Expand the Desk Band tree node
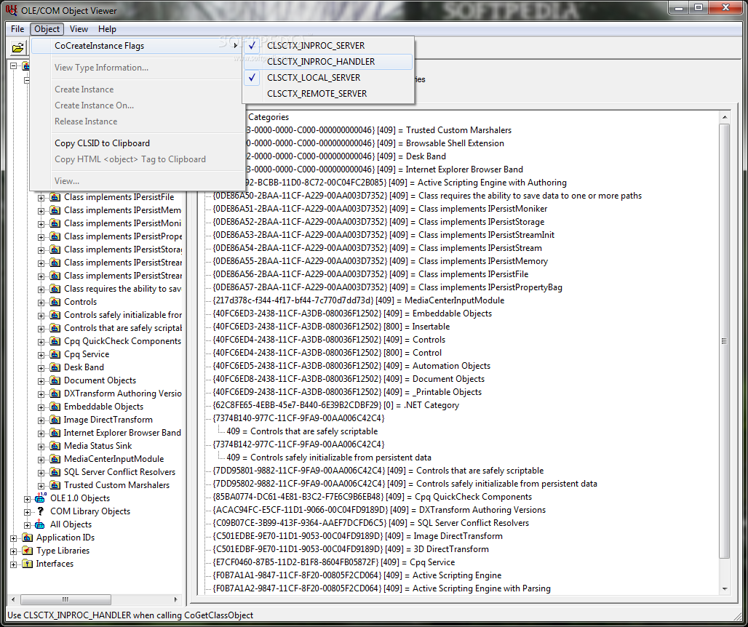Image resolution: width=748 pixels, height=627 pixels. pos(41,367)
